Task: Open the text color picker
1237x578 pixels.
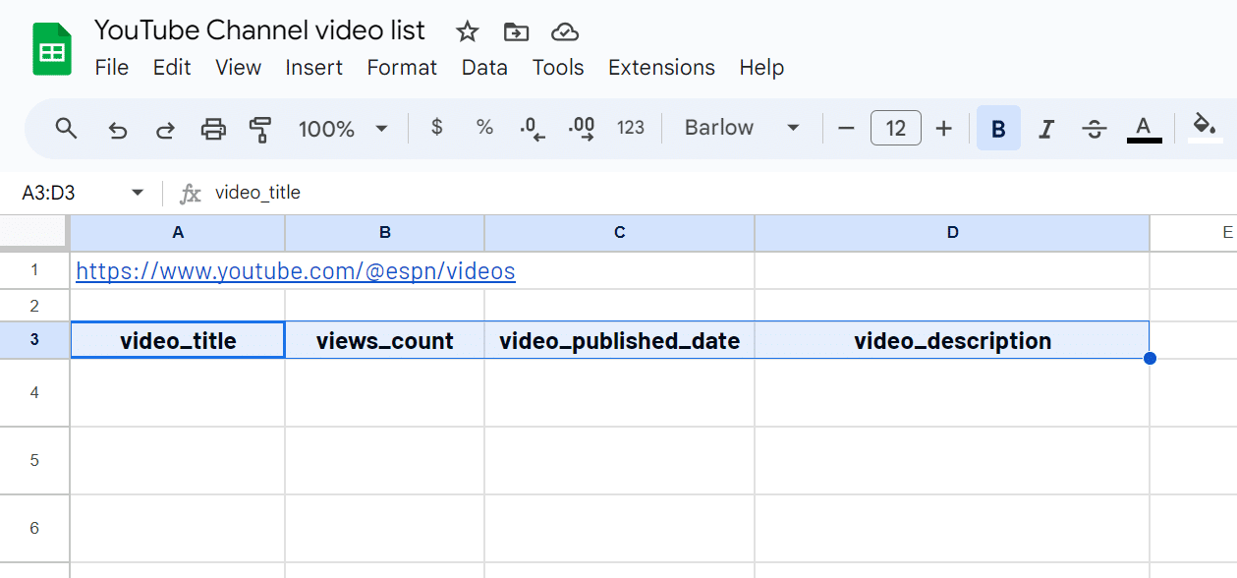Action: click(1144, 129)
